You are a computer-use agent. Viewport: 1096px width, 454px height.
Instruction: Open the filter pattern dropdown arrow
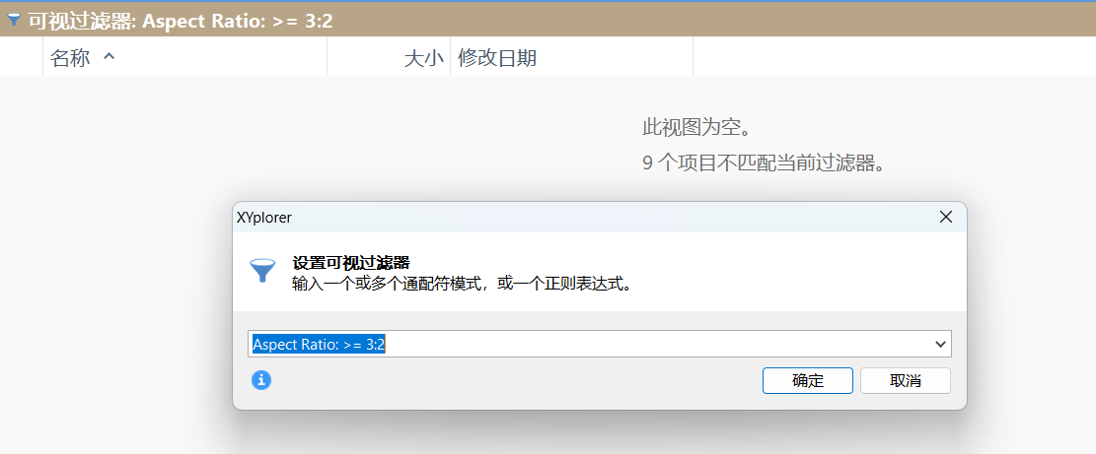pyautogui.click(x=940, y=345)
